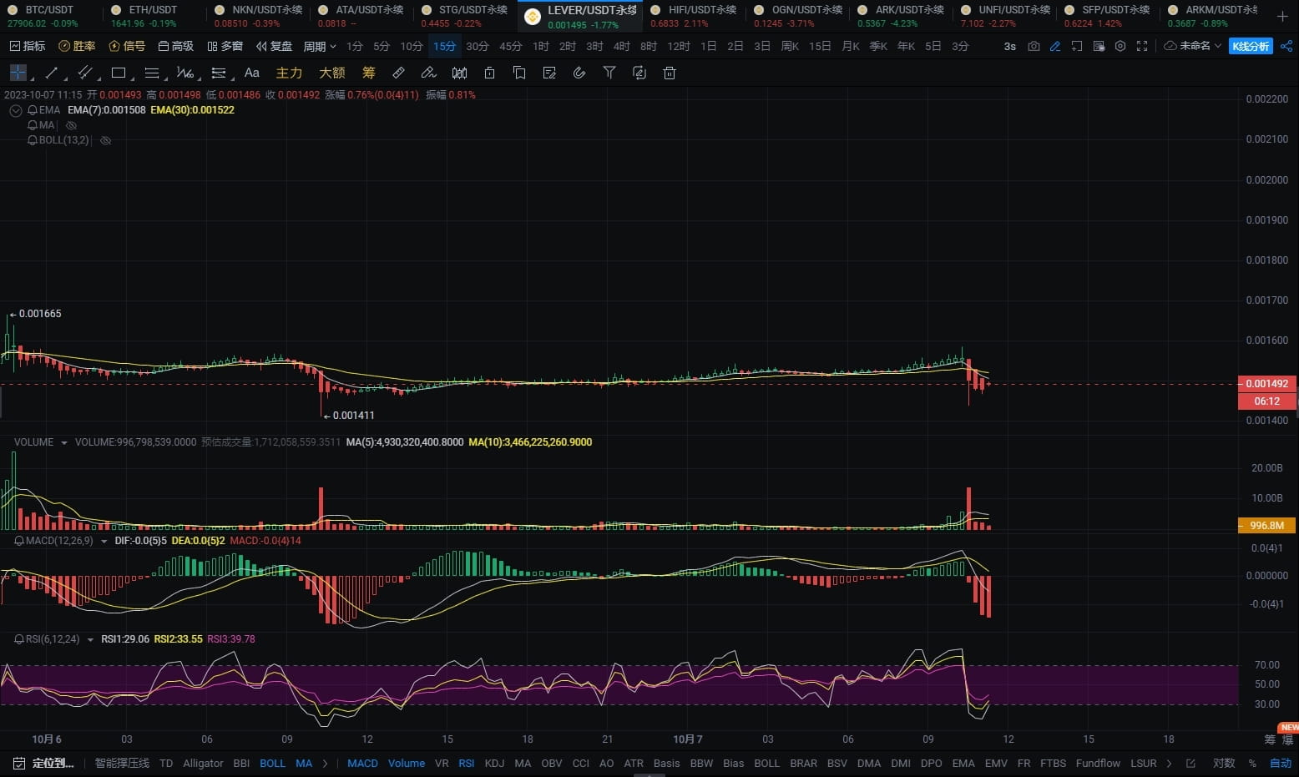Viewport: 1299px width, 777px height.
Task: Show the hidden MA indicator
Action: click(x=71, y=125)
